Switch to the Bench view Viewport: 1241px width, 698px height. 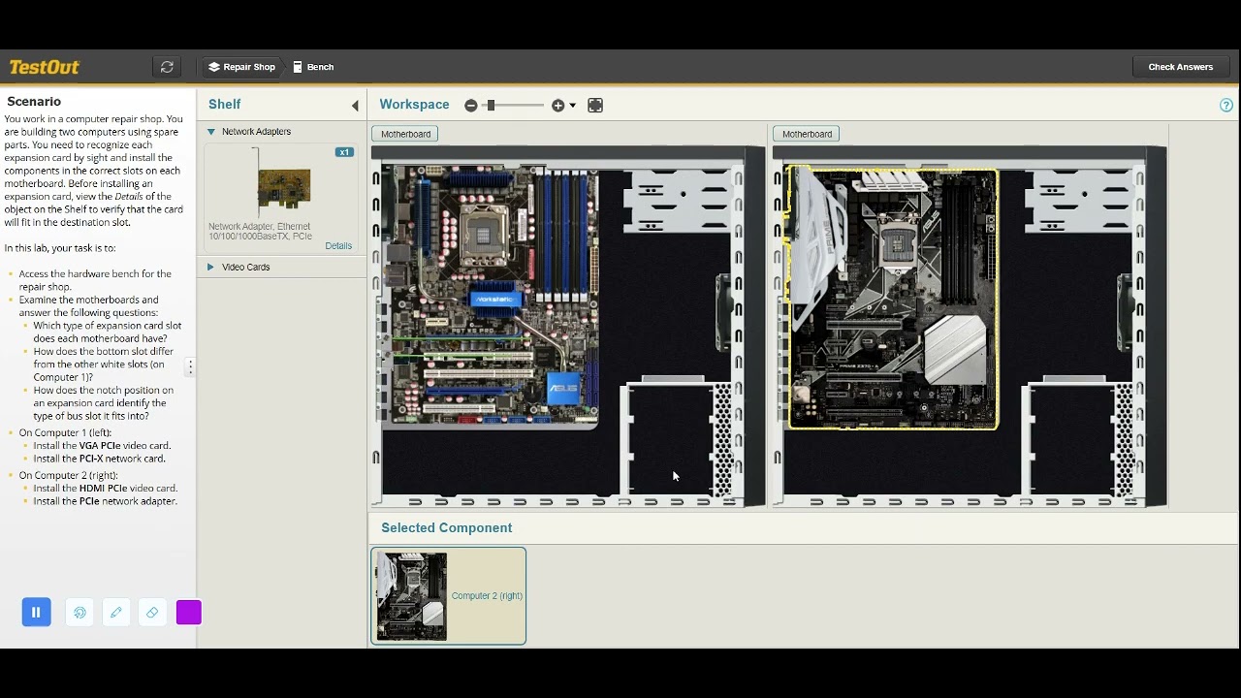coord(313,67)
